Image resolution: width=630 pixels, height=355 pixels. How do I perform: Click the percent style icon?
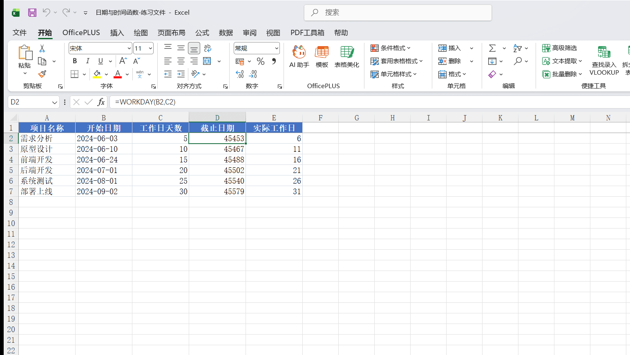[x=261, y=61]
